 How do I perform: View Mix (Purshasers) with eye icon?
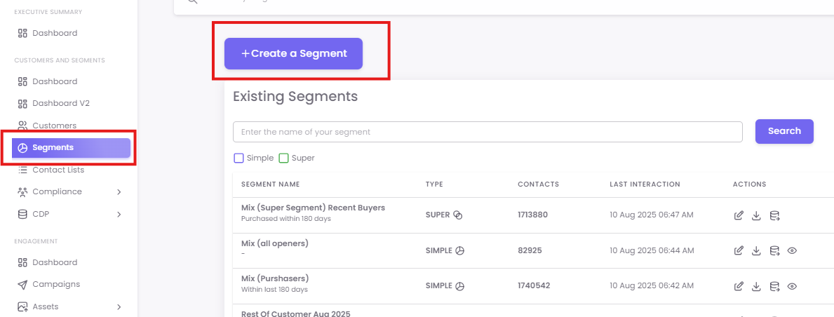click(x=792, y=286)
